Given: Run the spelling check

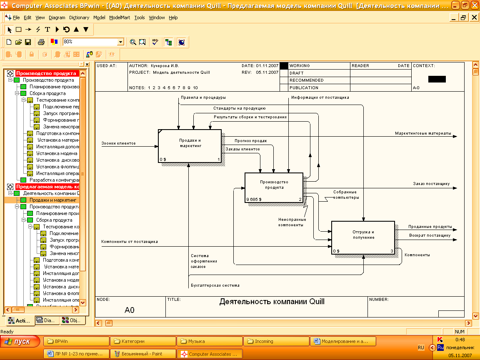Looking at the screenshot, I should (x=155, y=42).
